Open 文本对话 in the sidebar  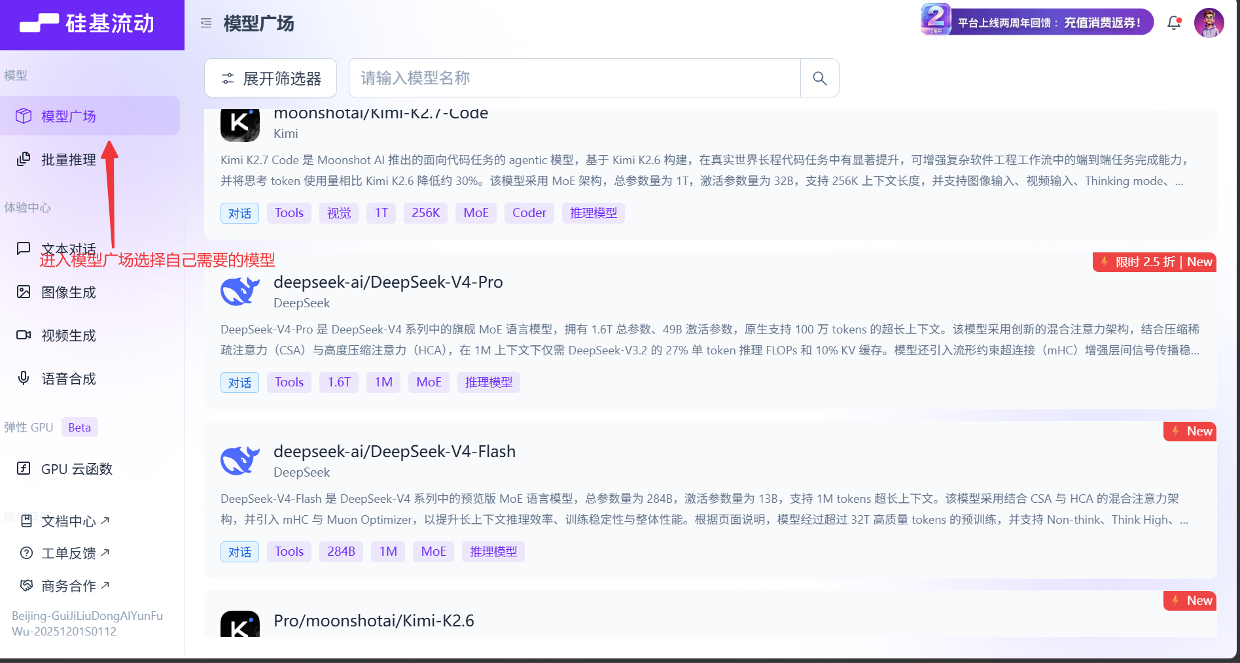point(90,248)
